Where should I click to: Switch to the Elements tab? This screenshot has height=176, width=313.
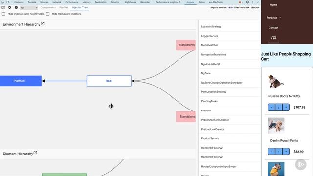tap(19, 2)
